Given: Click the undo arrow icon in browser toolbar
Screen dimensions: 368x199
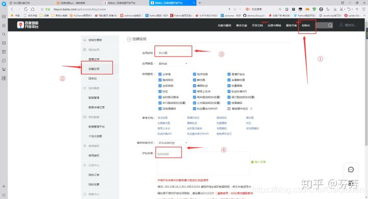Looking at the screenshot, I should click(350, 9).
